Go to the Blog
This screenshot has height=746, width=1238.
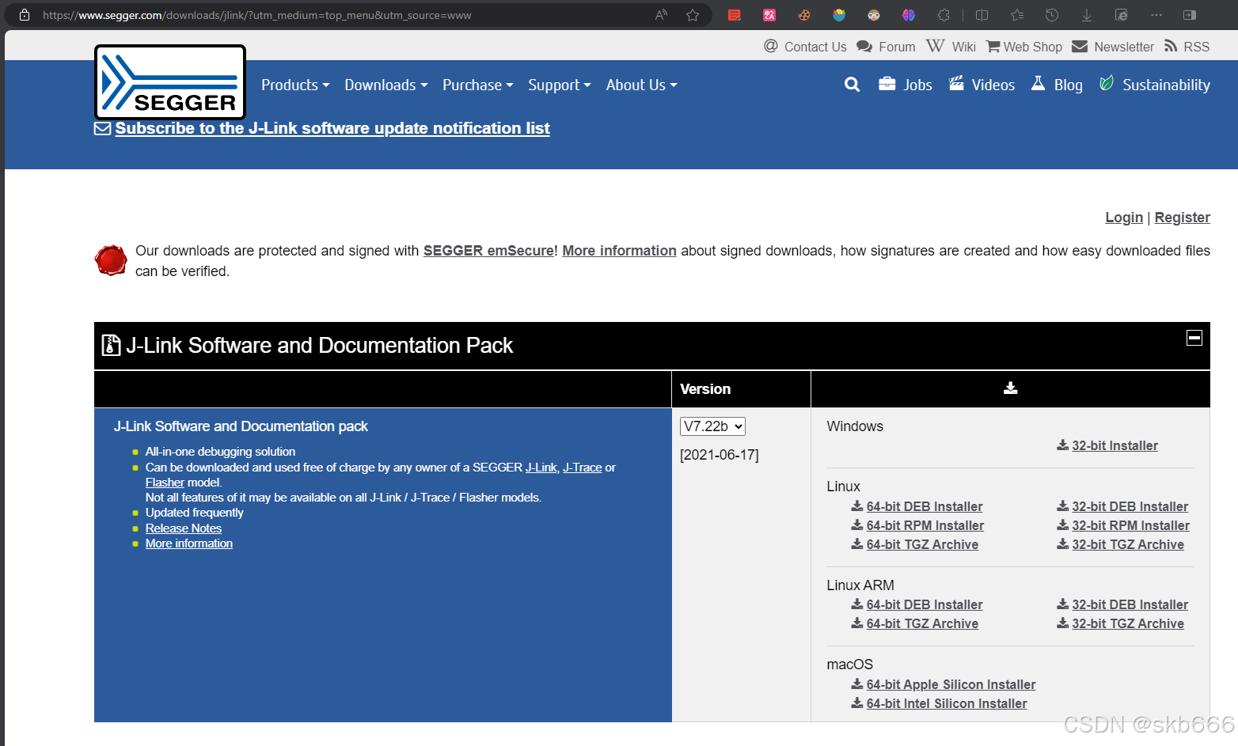(x=1057, y=85)
